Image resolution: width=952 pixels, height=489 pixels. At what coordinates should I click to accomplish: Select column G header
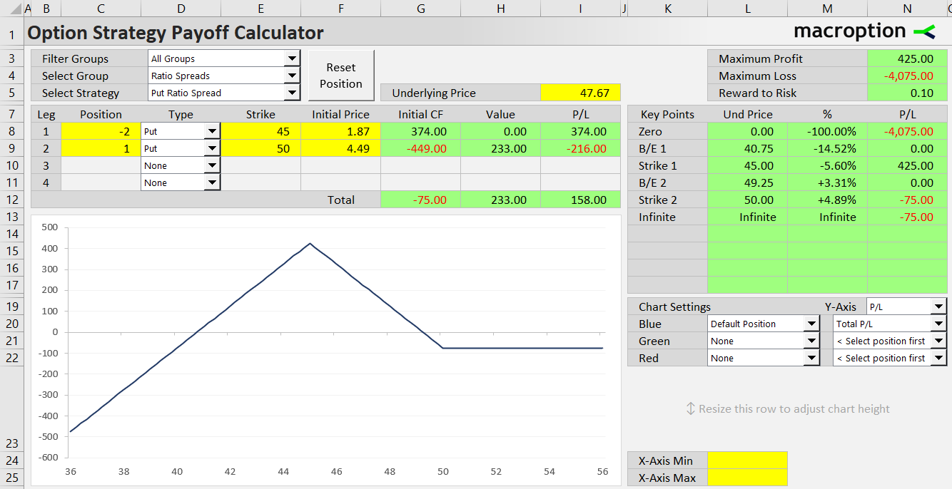coord(420,9)
